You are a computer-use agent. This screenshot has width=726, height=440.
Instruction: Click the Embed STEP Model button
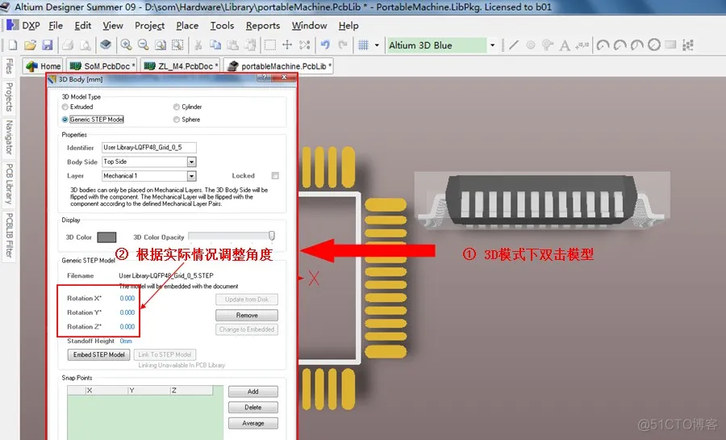[x=98, y=354]
